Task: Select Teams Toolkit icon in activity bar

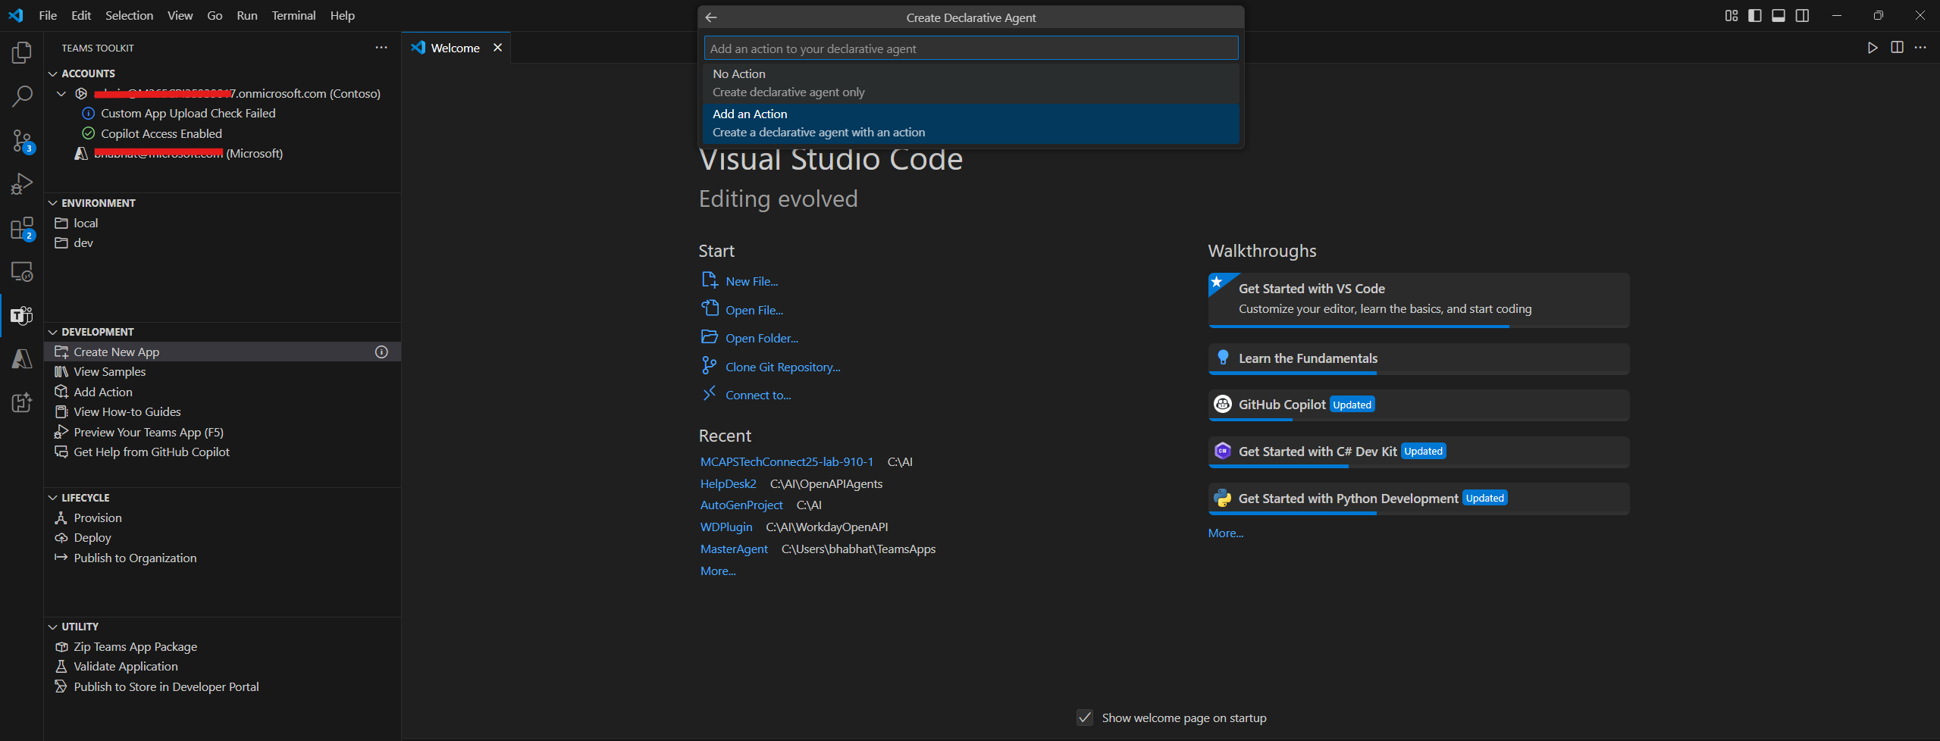Action: pos(22,315)
